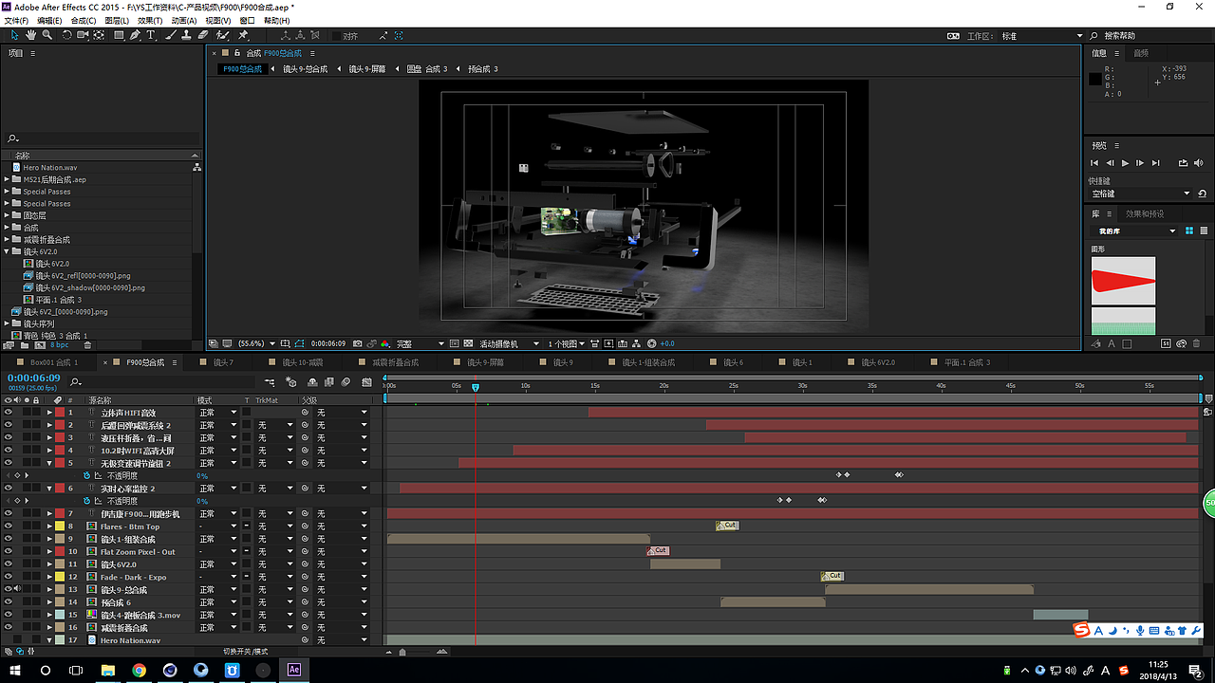Image resolution: width=1215 pixels, height=683 pixels.
Task: Collapse the 镜头 6V2.0 folder in Project
Action: point(7,251)
